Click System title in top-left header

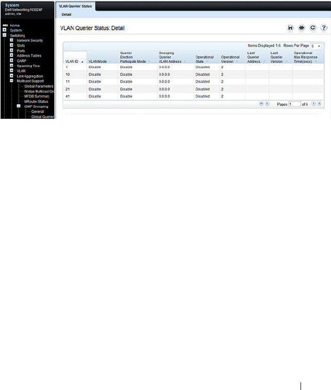[x=12, y=5]
